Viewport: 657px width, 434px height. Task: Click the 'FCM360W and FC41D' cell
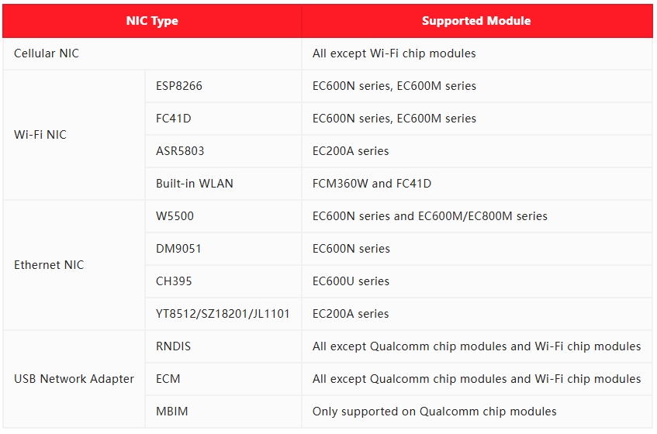tap(372, 184)
